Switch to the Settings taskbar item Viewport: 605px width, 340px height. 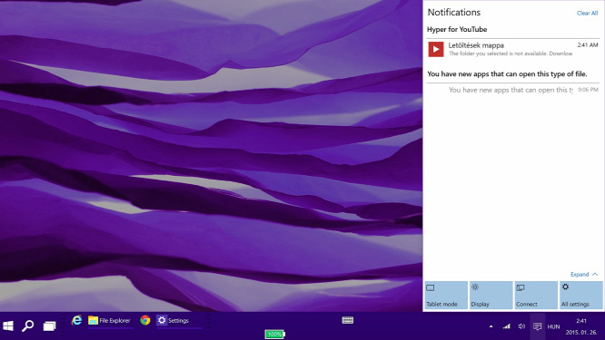tap(178, 320)
